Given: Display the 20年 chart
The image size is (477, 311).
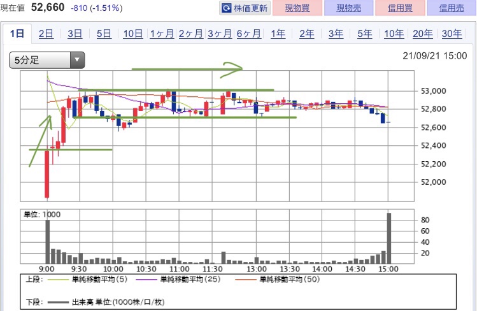Looking at the screenshot, I should [423, 34].
